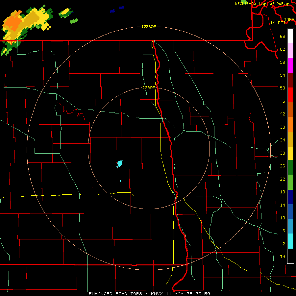The image size is (296, 296).
Task: Click the orange storm core at top-left
Action: click(x=13, y=22)
